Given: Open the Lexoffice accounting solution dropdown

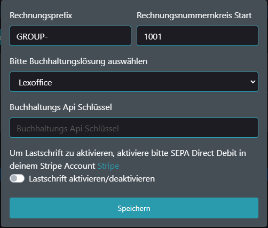Looking at the screenshot, I should [134, 82].
